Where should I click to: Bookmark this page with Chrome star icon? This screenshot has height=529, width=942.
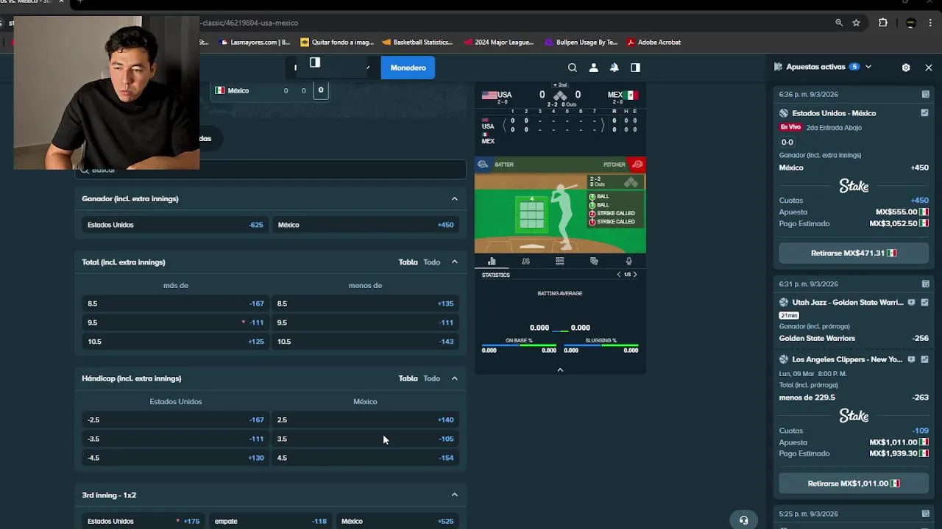coord(857,23)
